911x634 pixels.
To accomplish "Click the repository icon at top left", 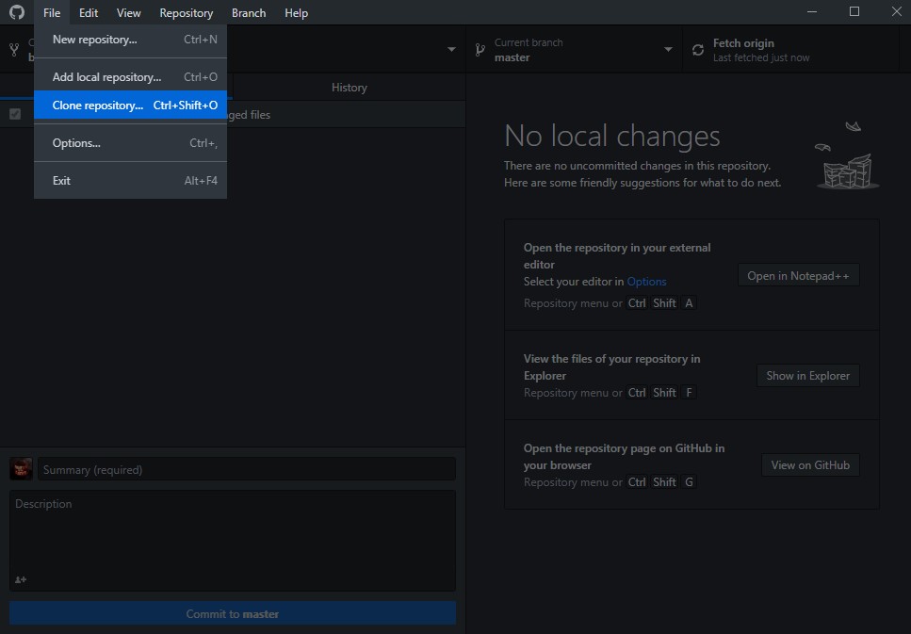I will click(14, 50).
